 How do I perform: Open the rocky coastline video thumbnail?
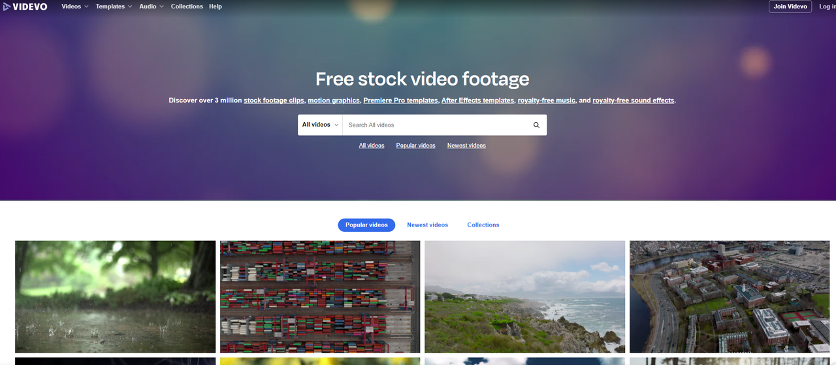524,296
